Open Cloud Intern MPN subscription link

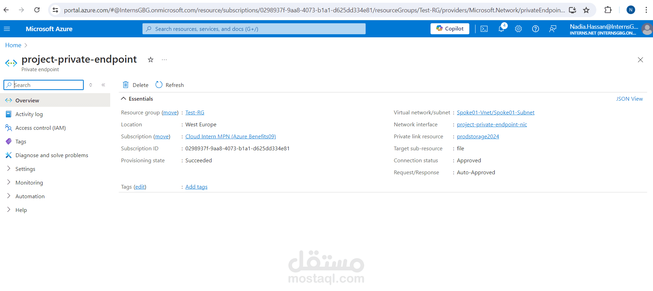coord(231,136)
